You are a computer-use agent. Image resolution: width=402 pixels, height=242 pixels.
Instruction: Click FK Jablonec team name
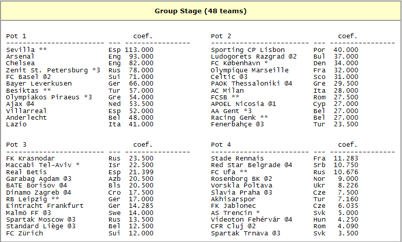(x=233, y=206)
